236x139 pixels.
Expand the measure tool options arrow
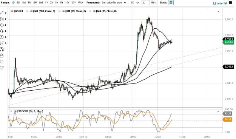tap(6, 43)
